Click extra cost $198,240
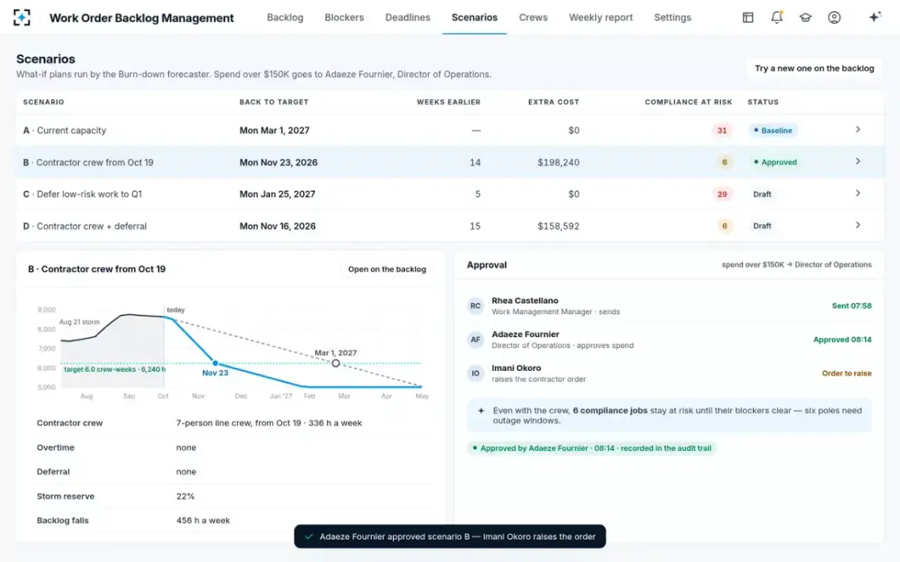This screenshot has height=562, width=900. pos(559,162)
